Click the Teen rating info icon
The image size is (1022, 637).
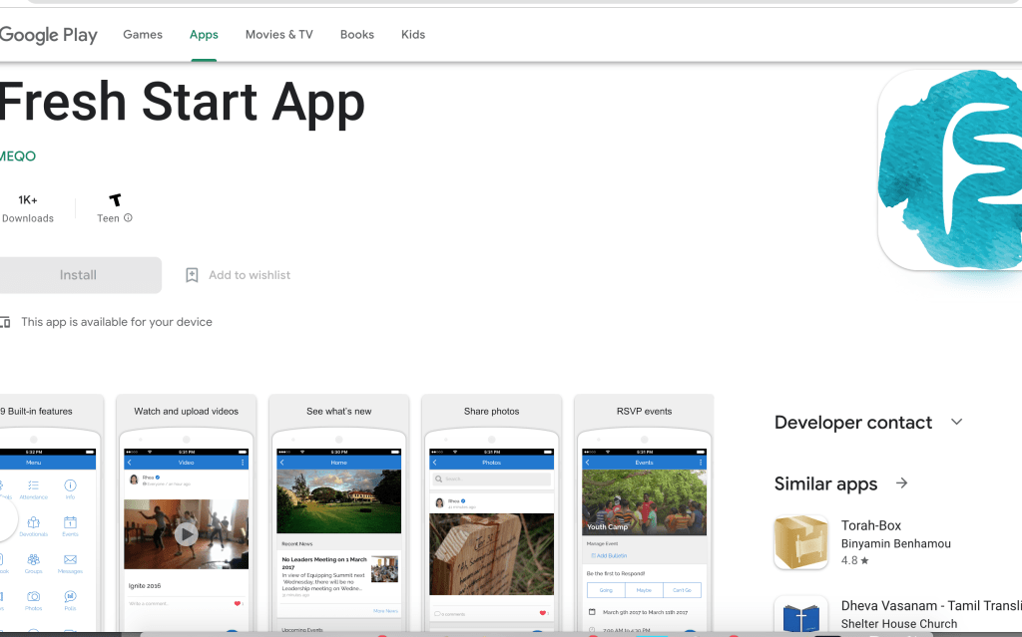pyautogui.click(x=128, y=218)
